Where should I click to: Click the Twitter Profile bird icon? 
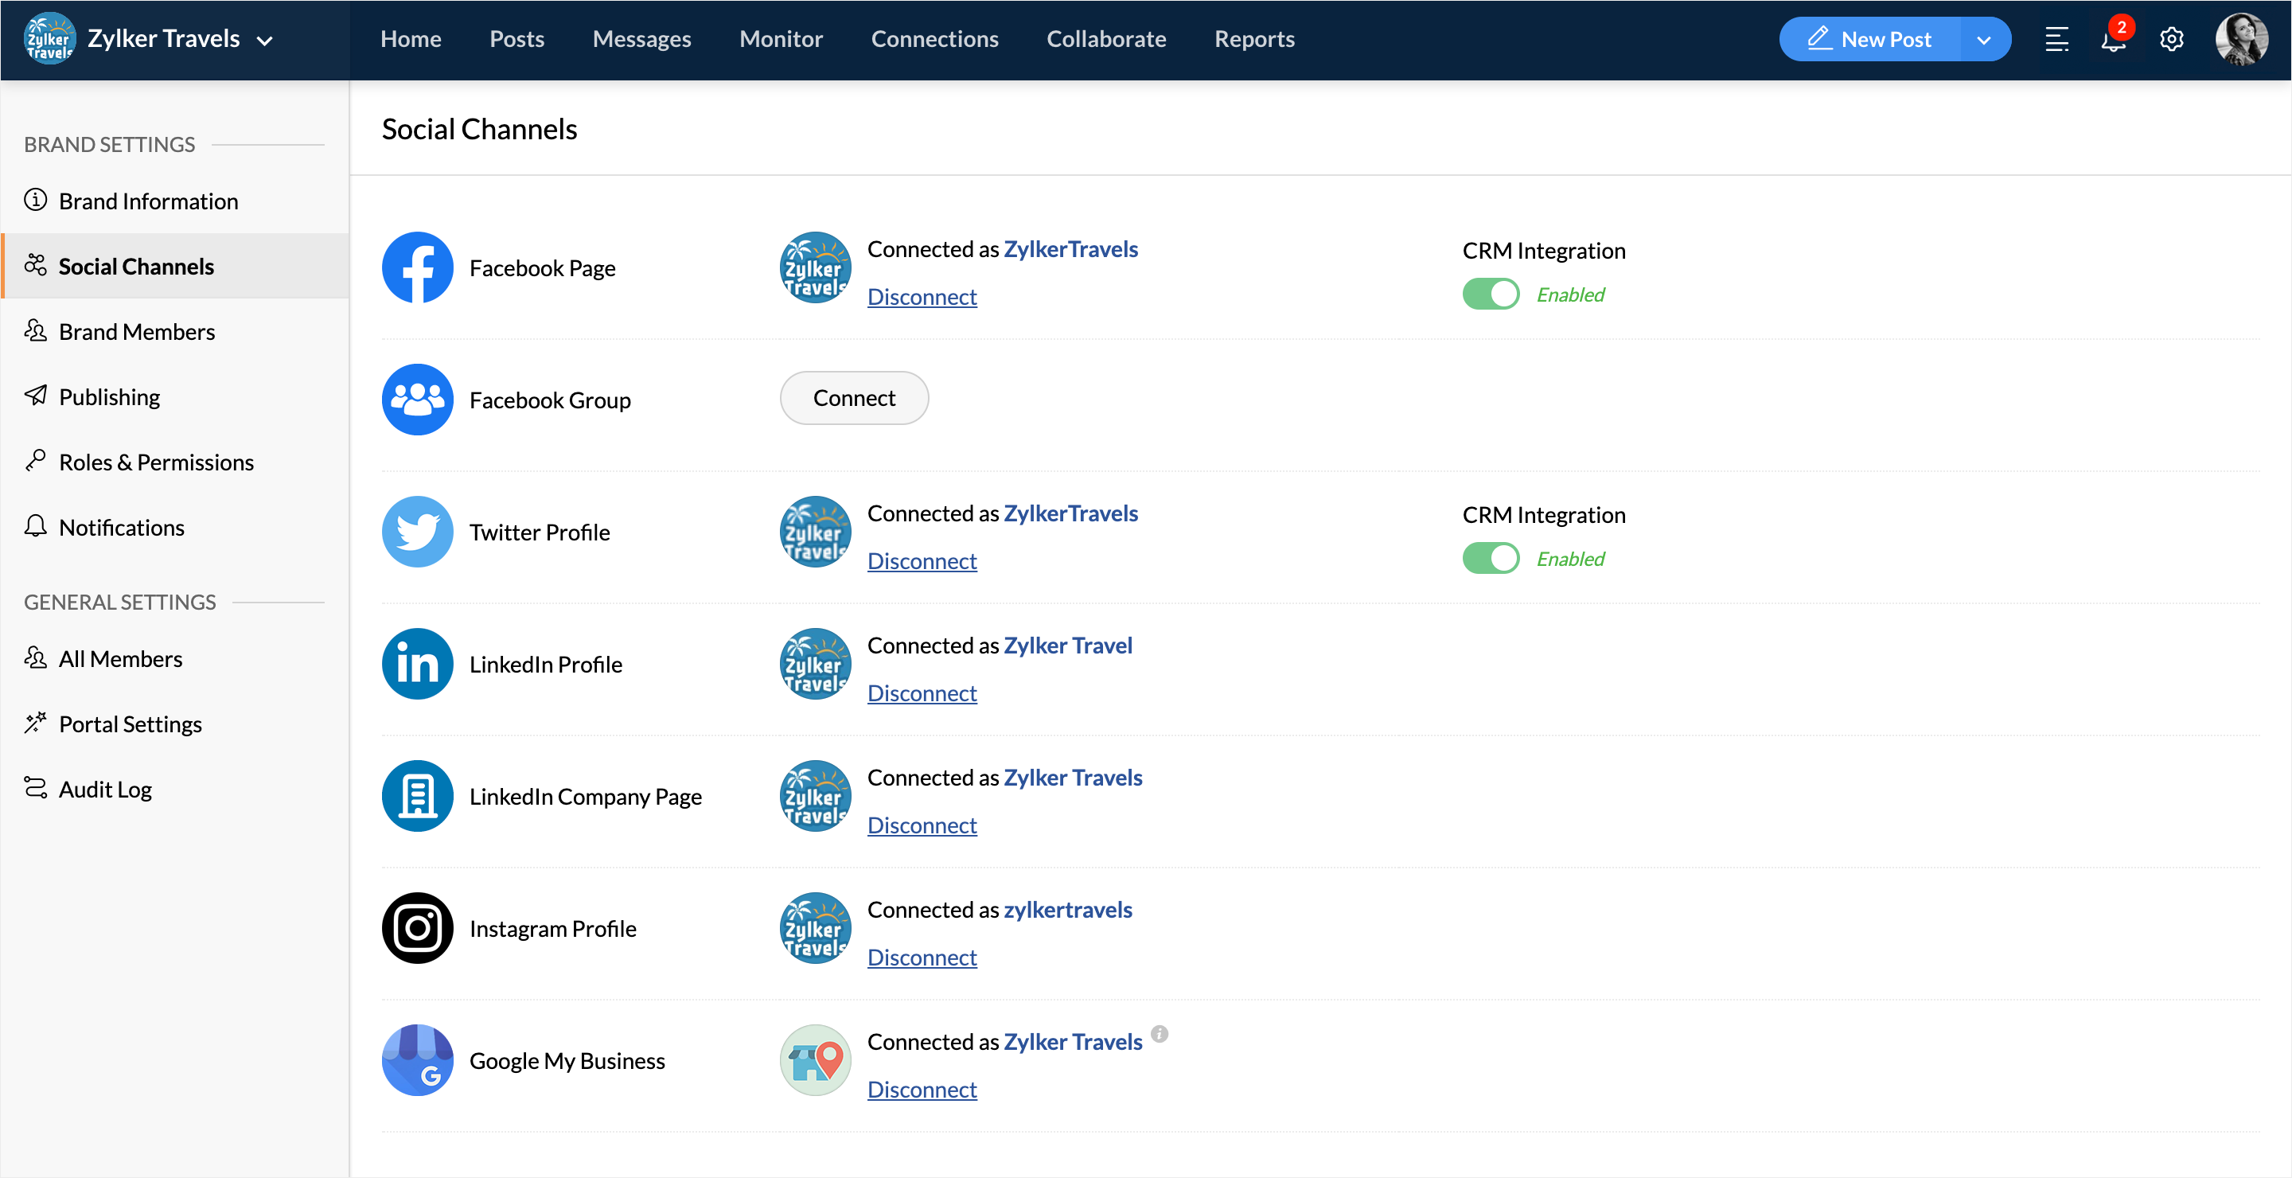[x=417, y=532]
